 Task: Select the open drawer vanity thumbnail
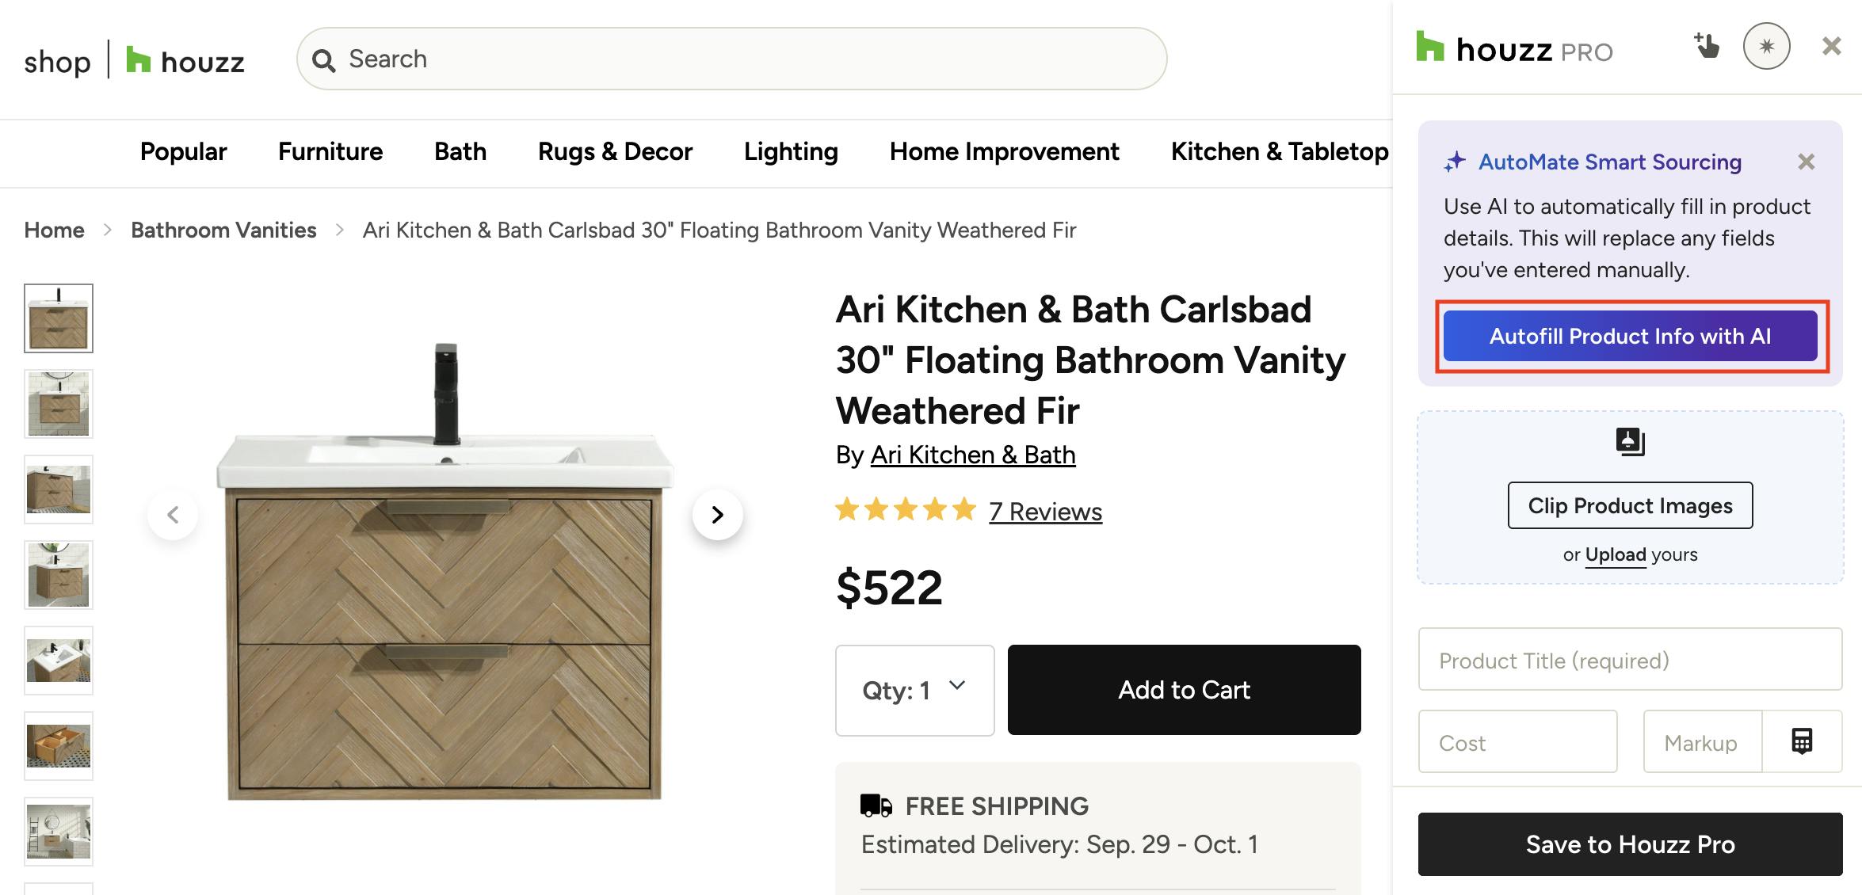click(59, 746)
